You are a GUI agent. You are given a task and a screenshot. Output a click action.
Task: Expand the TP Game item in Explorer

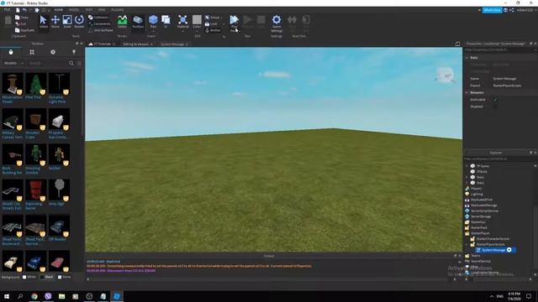pyautogui.click(x=467, y=166)
